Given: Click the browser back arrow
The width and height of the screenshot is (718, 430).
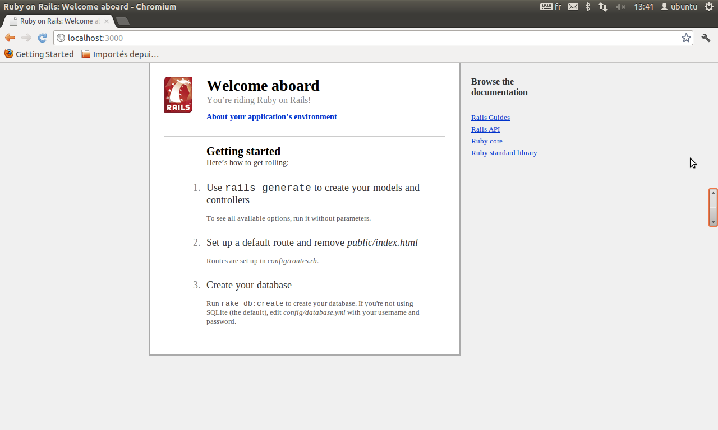Looking at the screenshot, I should [x=10, y=38].
